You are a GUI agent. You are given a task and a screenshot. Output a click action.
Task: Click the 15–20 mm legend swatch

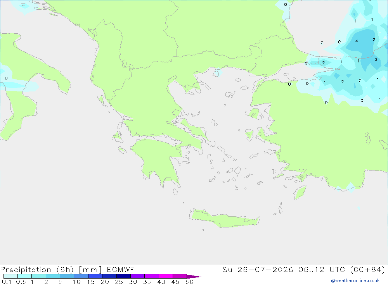95,276
